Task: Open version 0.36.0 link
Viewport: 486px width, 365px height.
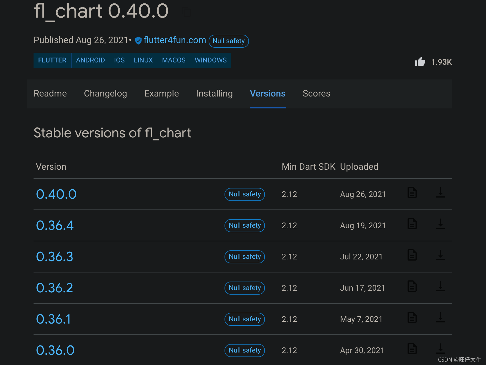Action: click(x=55, y=350)
